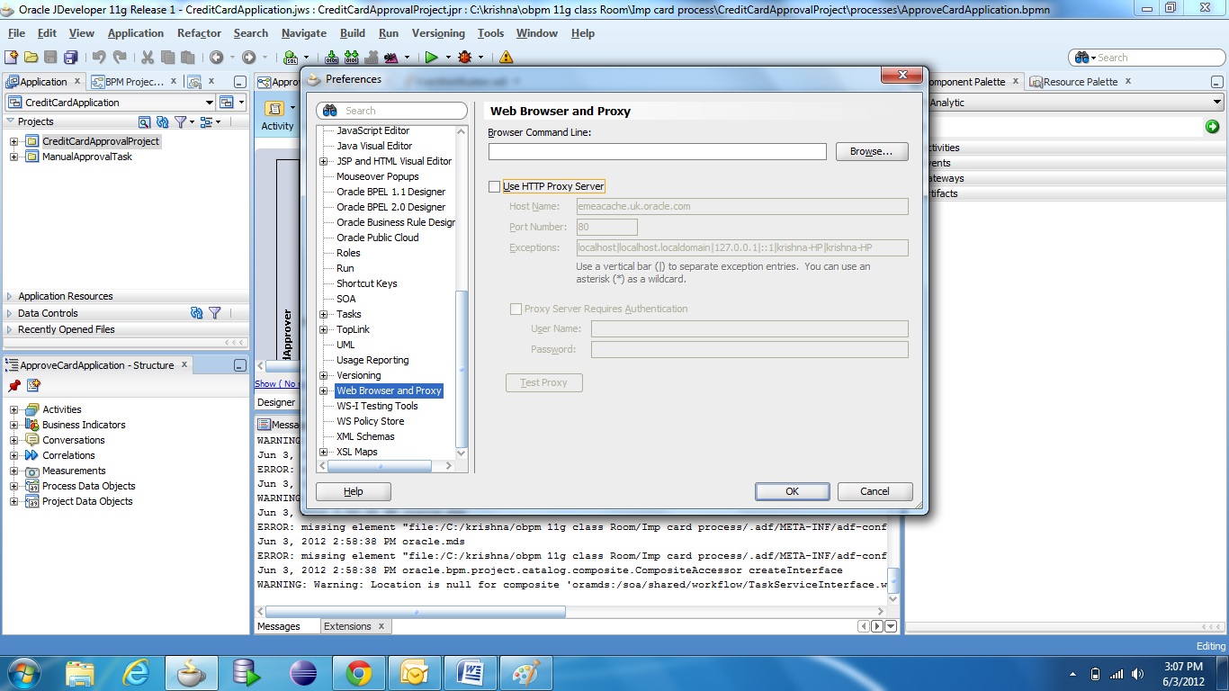This screenshot has height=691, width=1229.
Task: Click the Test Proxy button
Action: click(x=543, y=382)
